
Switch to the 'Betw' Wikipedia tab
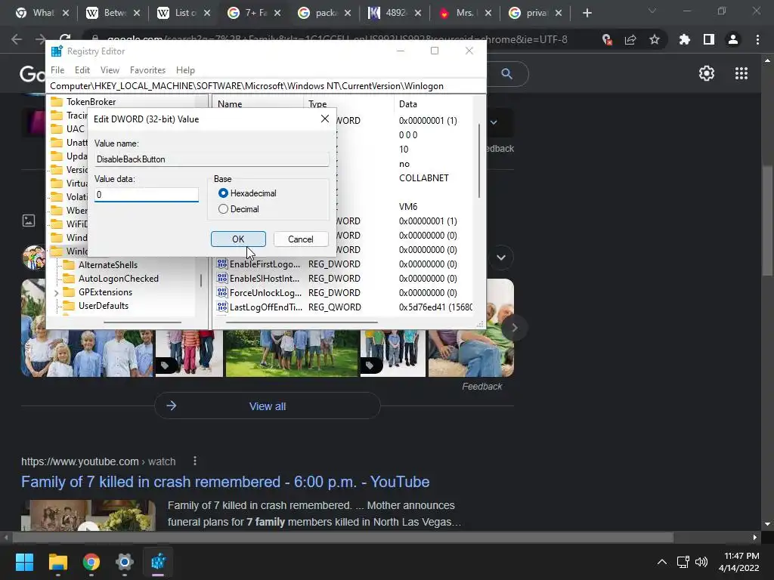point(114,13)
